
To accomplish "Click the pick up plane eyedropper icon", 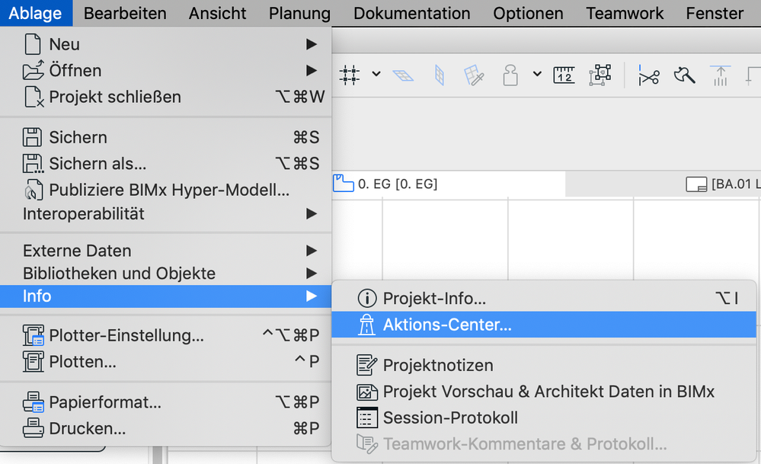I will click(475, 75).
